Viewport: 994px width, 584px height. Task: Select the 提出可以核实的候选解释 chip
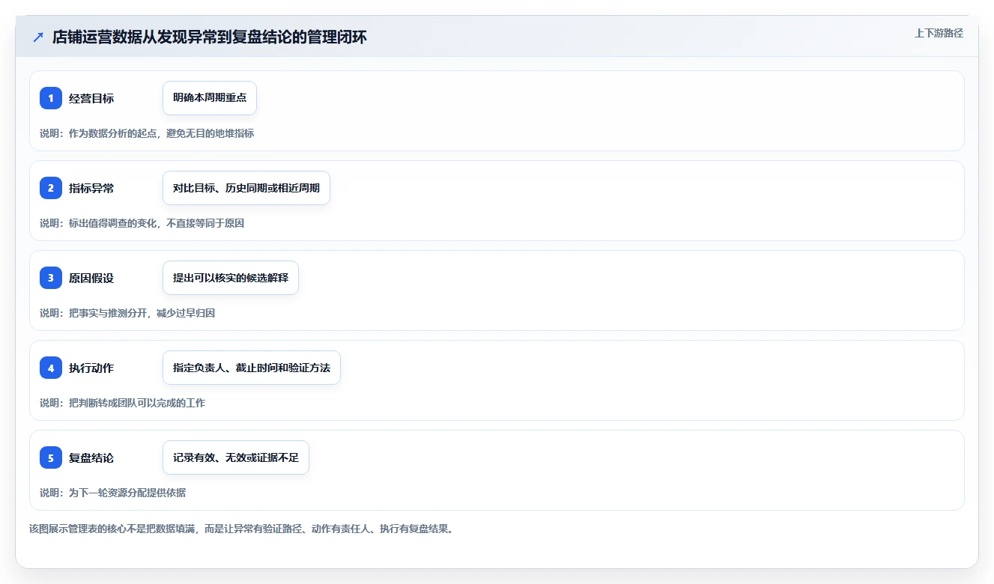click(x=231, y=278)
